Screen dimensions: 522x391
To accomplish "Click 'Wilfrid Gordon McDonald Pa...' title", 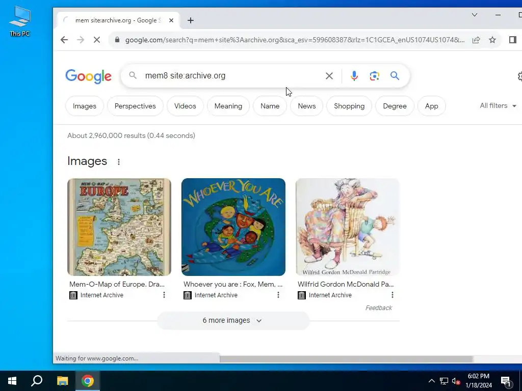I will point(346,284).
